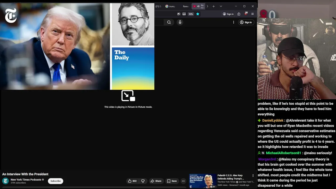The image size is (336, 189).
Task: Toggle reader view icon in address bar
Action: 179,14
